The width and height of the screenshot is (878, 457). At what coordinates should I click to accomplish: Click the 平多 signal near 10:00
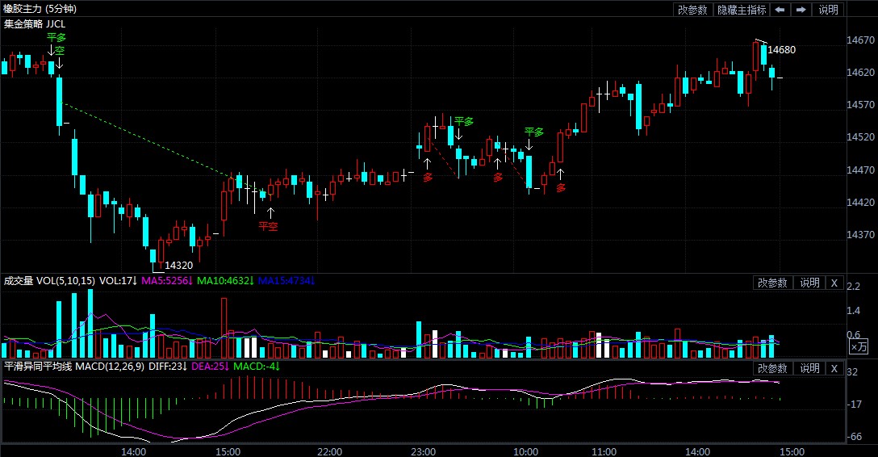533,132
